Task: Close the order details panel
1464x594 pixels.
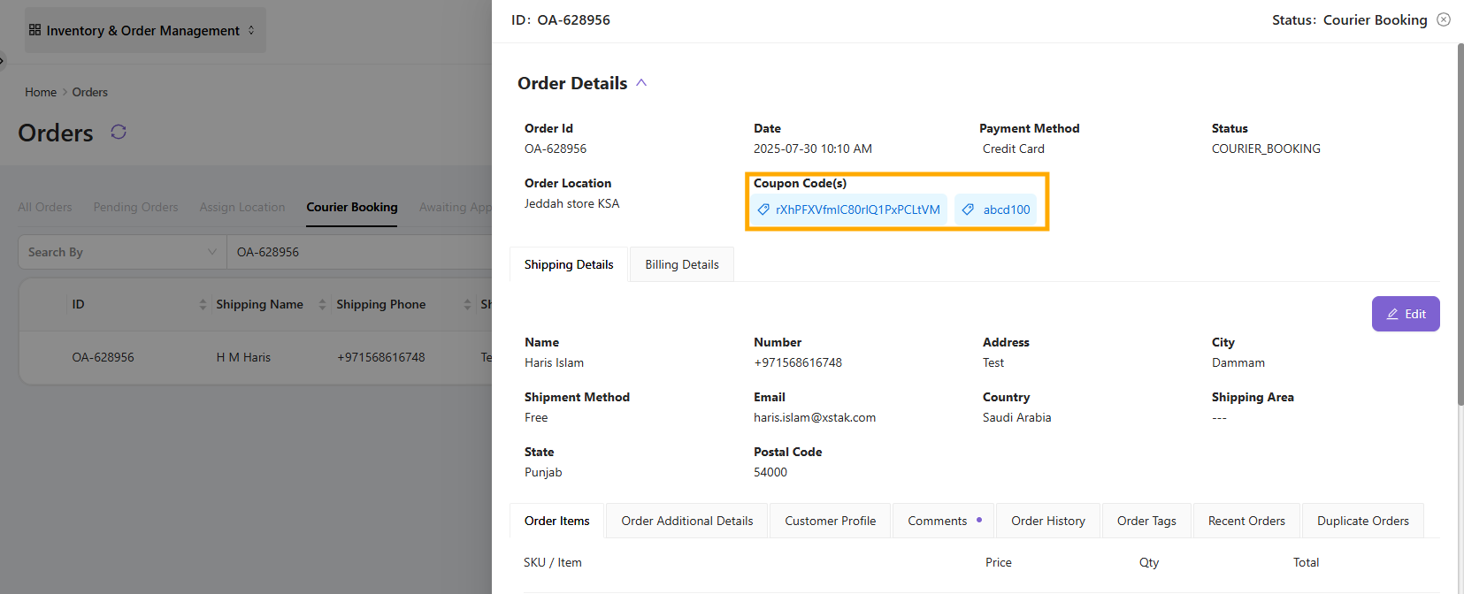Action: 1444,19
